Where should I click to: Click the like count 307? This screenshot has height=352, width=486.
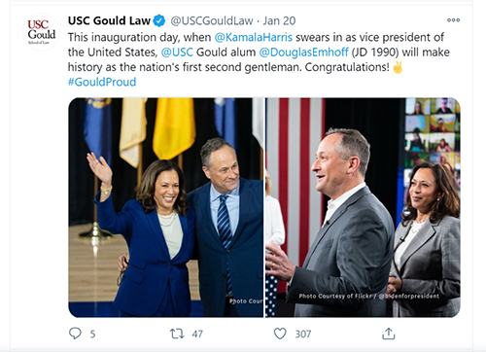(x=303, y=334)
